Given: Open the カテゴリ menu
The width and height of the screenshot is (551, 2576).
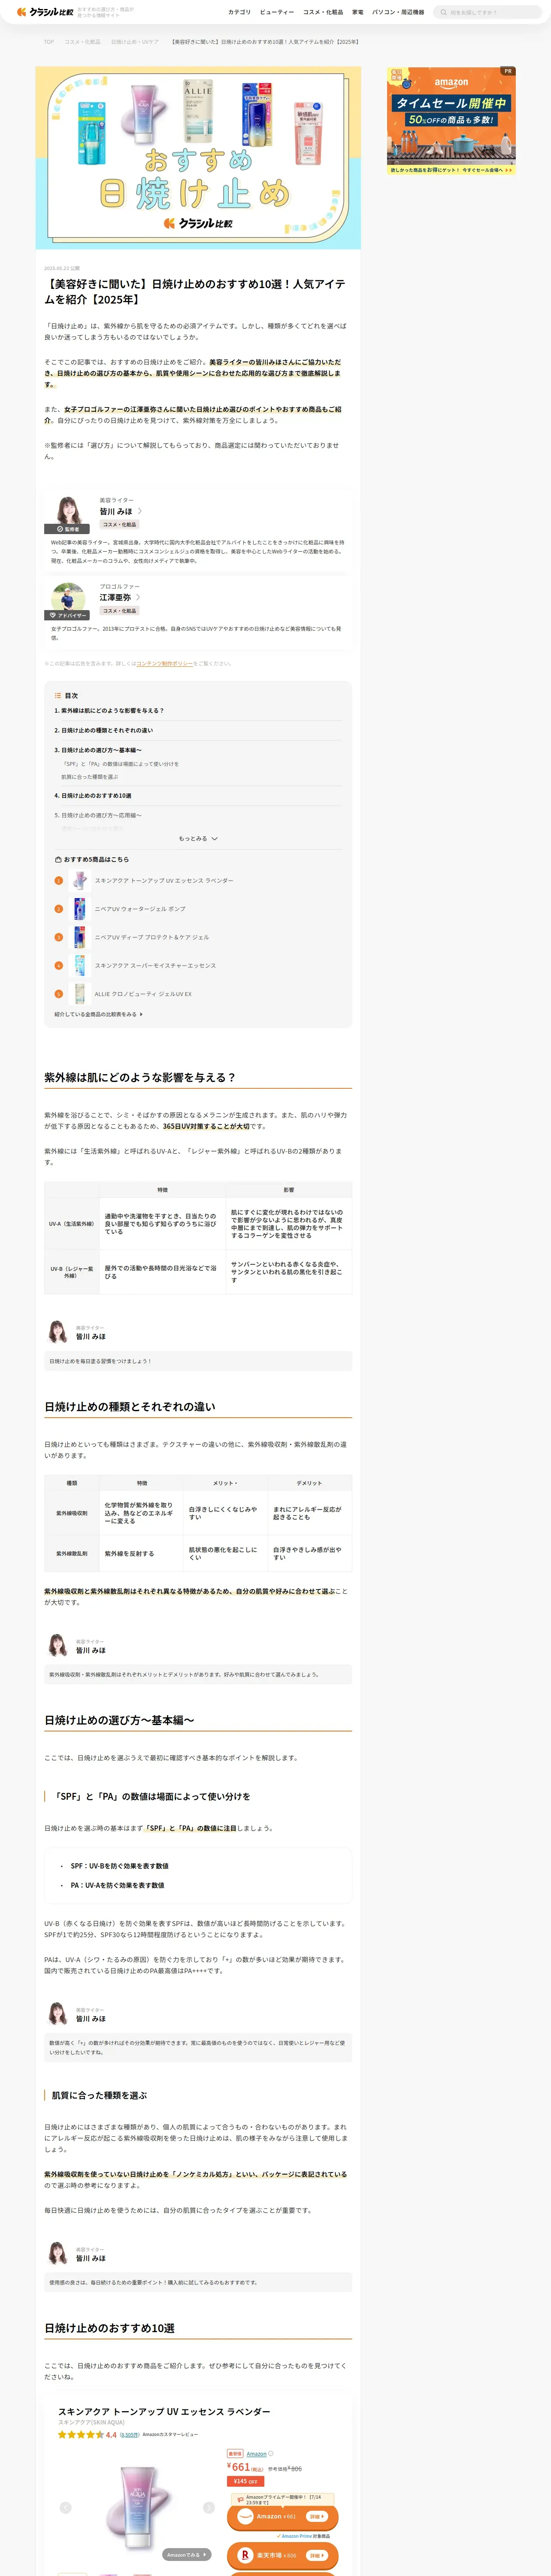Looking at the screenshot, I should pyautogui.click(x=239, y=12).
